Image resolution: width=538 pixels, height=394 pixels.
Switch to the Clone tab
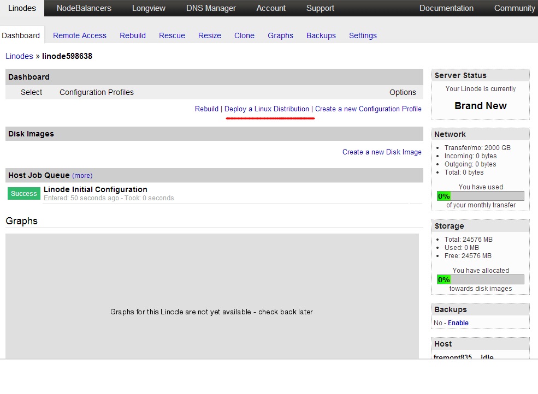244,35
